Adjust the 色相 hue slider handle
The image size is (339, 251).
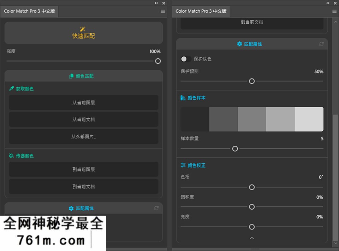click(x=252, y=187)
